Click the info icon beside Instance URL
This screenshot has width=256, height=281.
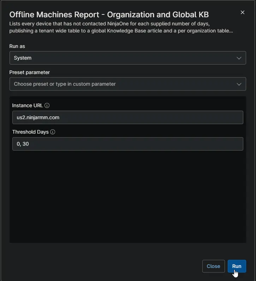click(x=47, y=105)
